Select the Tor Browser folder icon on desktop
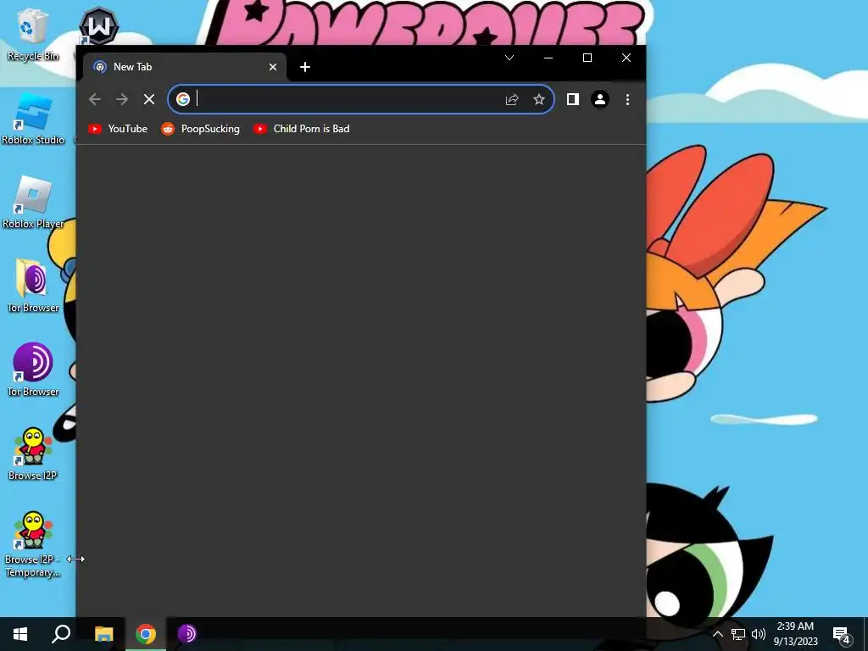868x651 pixels. click(x=32, y=287)
